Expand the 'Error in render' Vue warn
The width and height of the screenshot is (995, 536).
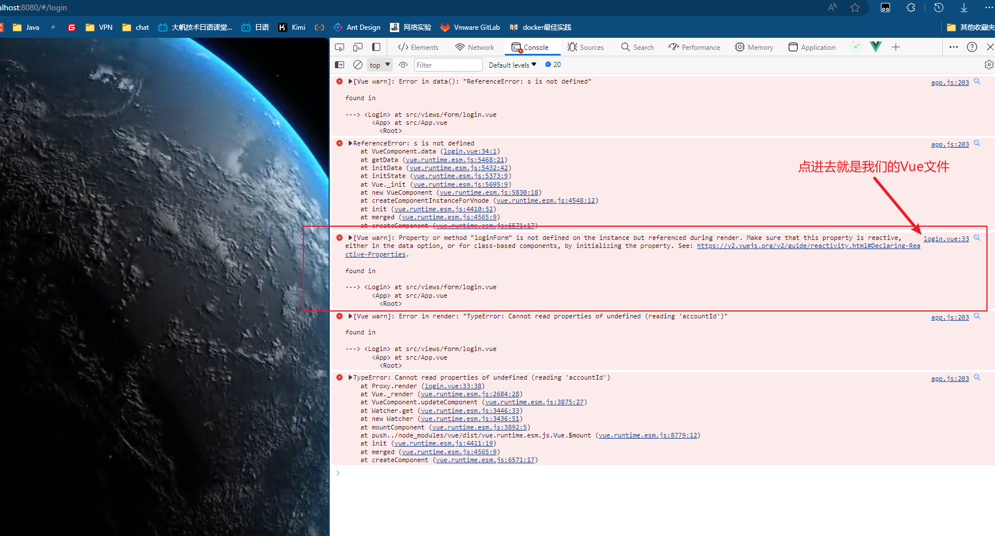350,316
